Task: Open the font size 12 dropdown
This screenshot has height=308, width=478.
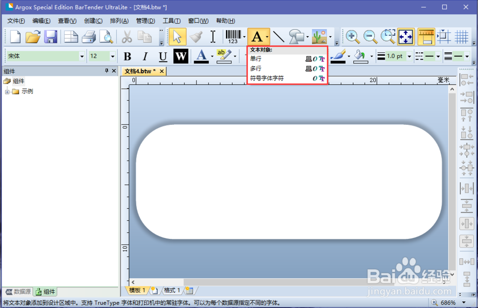Action: tap(112, 56)
